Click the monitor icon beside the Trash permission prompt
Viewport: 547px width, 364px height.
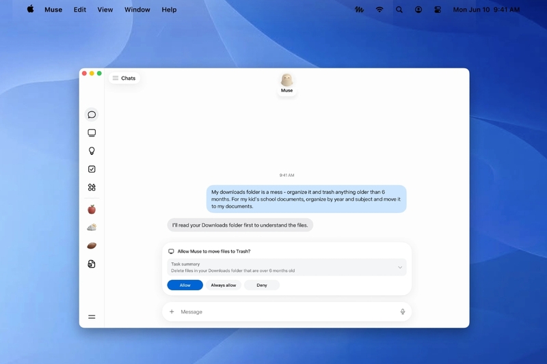click(171, 251)
